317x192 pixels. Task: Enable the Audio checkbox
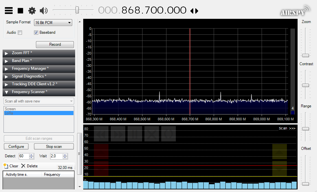pyautogui.click(x=20, y=33)
